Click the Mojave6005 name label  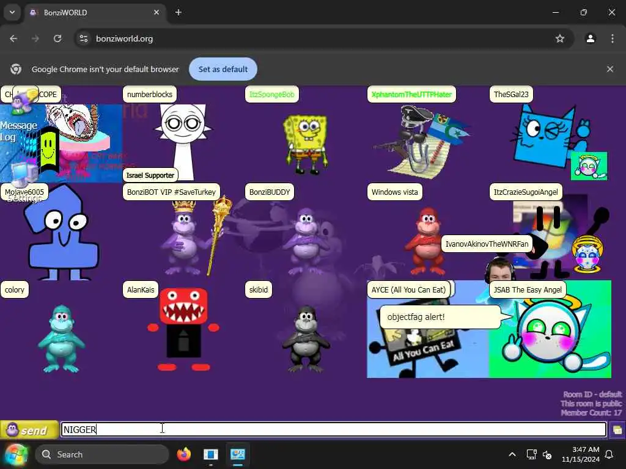[x=24, y=192]
